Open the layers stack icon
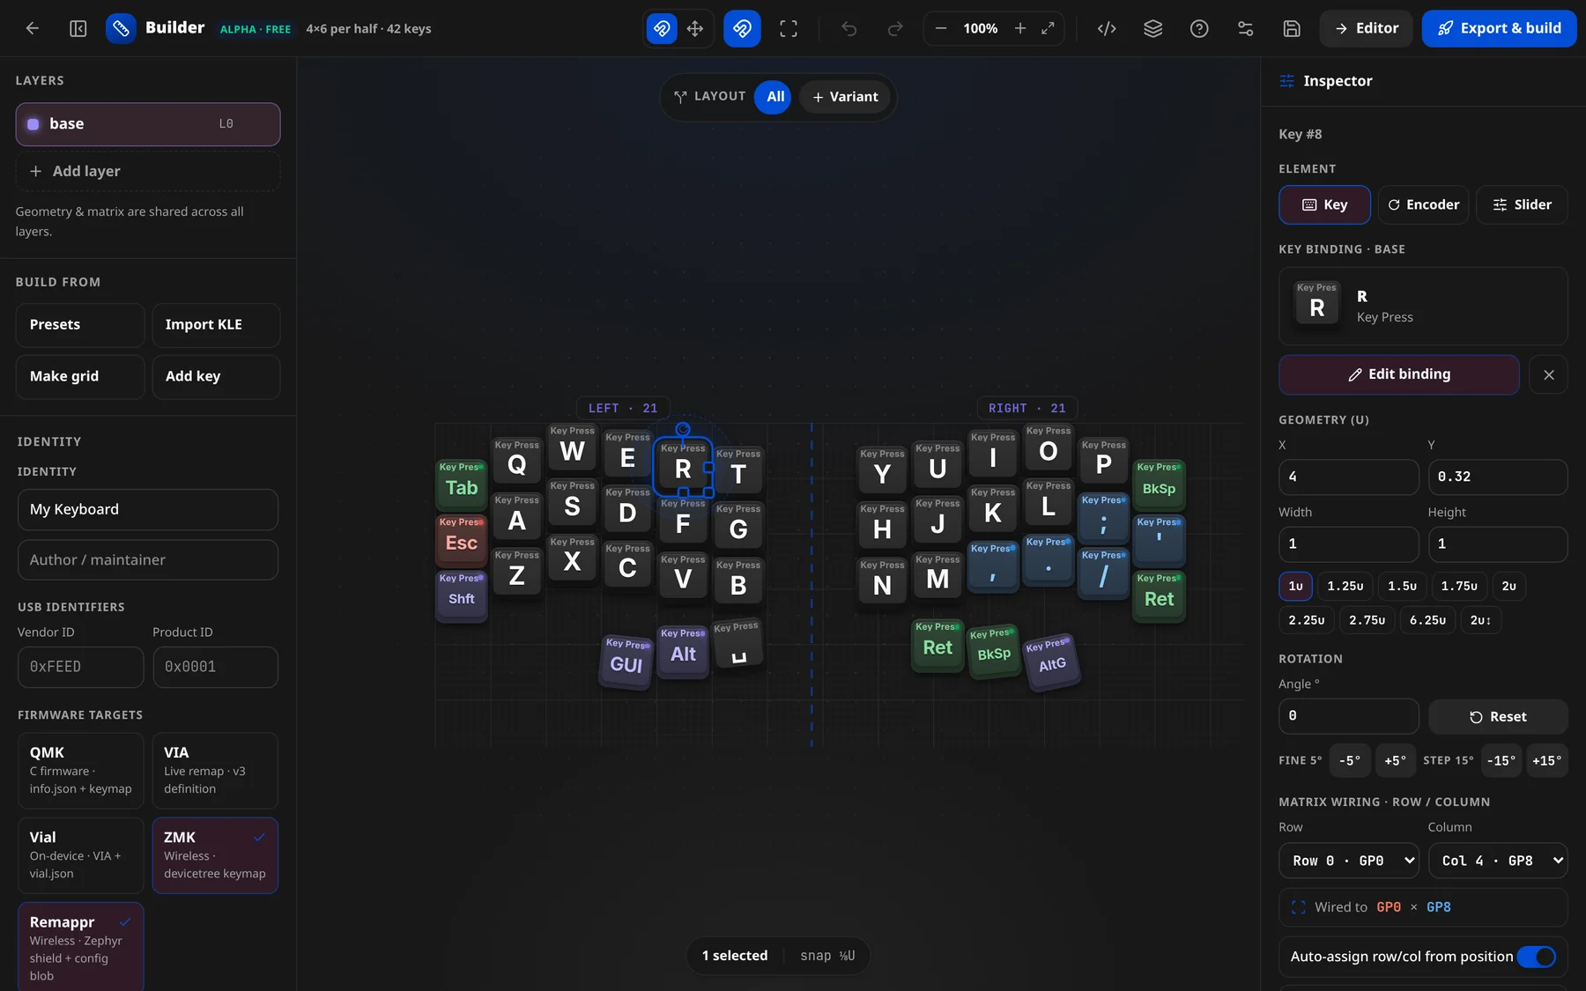 pyautogui.click(x=1152, y=28)
